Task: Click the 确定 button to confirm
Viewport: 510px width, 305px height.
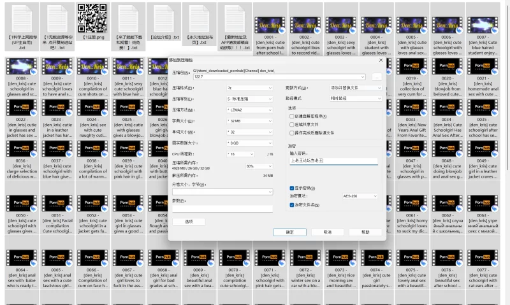Action: pyautogui.click(x=289, y=232)
